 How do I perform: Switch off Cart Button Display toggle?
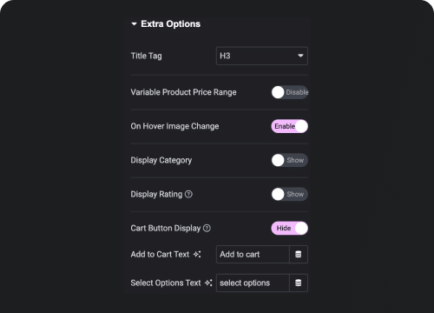pyautogui.click(x=290, y=228)
